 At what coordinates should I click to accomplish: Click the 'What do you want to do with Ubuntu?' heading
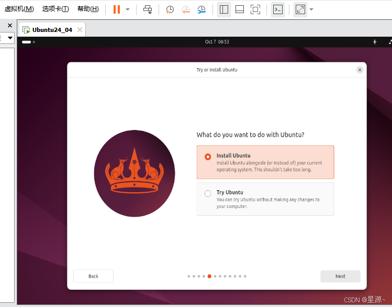click(x=250, y=135)
